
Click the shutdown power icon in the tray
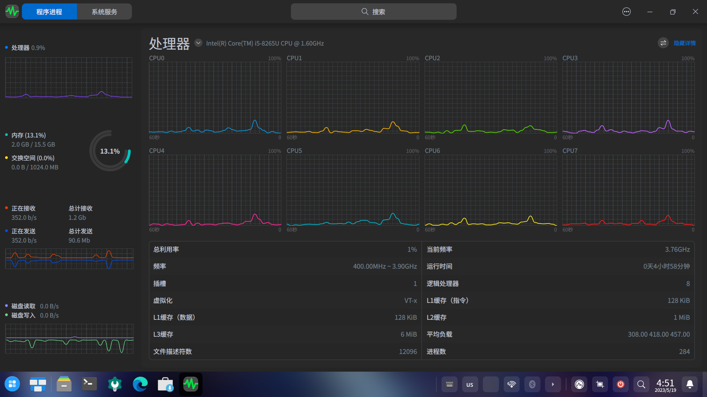tap(620, 385)
